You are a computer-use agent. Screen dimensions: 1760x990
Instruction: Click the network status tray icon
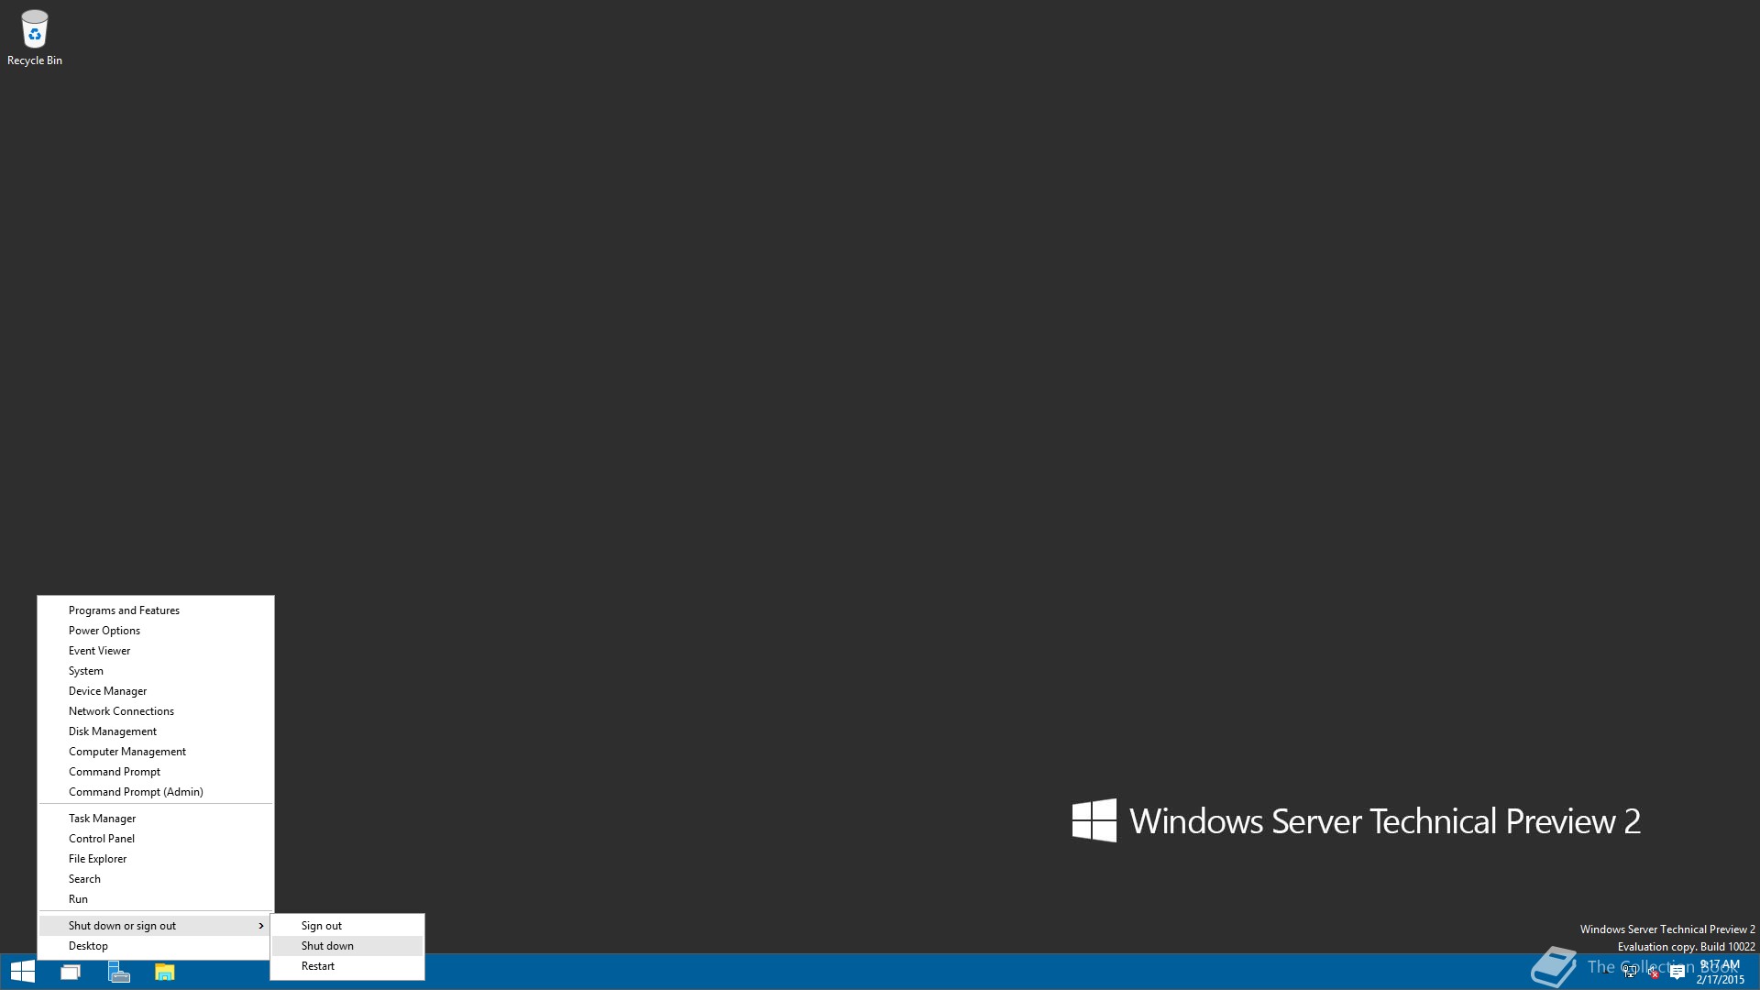(x=1630, y=973)
